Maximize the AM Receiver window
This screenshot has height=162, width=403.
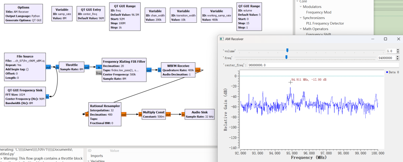point(385,39)
